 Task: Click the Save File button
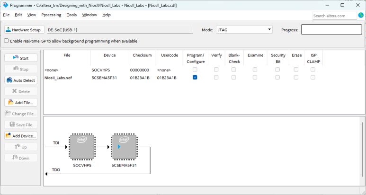(21, 124)
